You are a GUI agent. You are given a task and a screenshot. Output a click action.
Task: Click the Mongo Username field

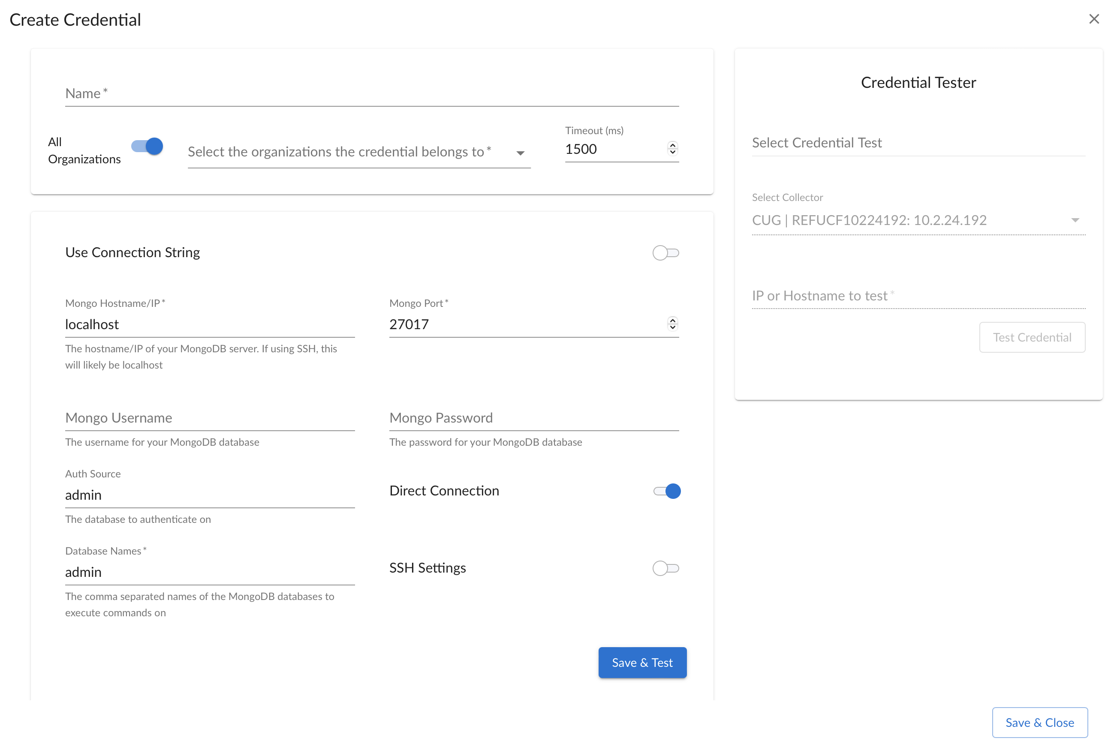coord(210,417)
